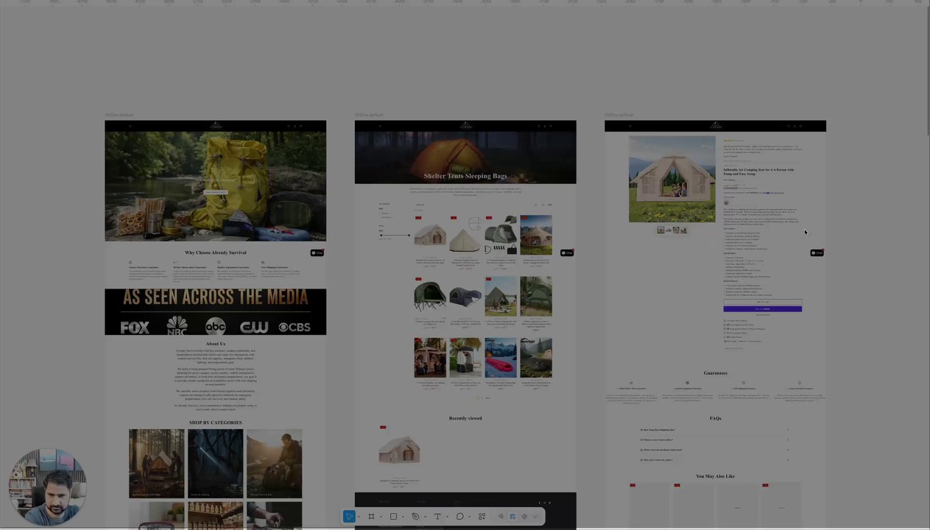Select the last thumbnail under product image
Viewport: 930px width, 530px height.
tap(683, 230)
